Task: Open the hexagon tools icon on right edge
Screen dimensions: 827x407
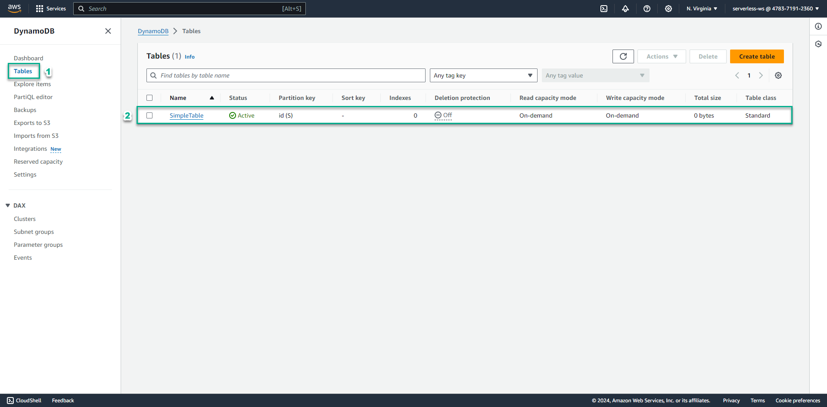Action: click(818, 44)
